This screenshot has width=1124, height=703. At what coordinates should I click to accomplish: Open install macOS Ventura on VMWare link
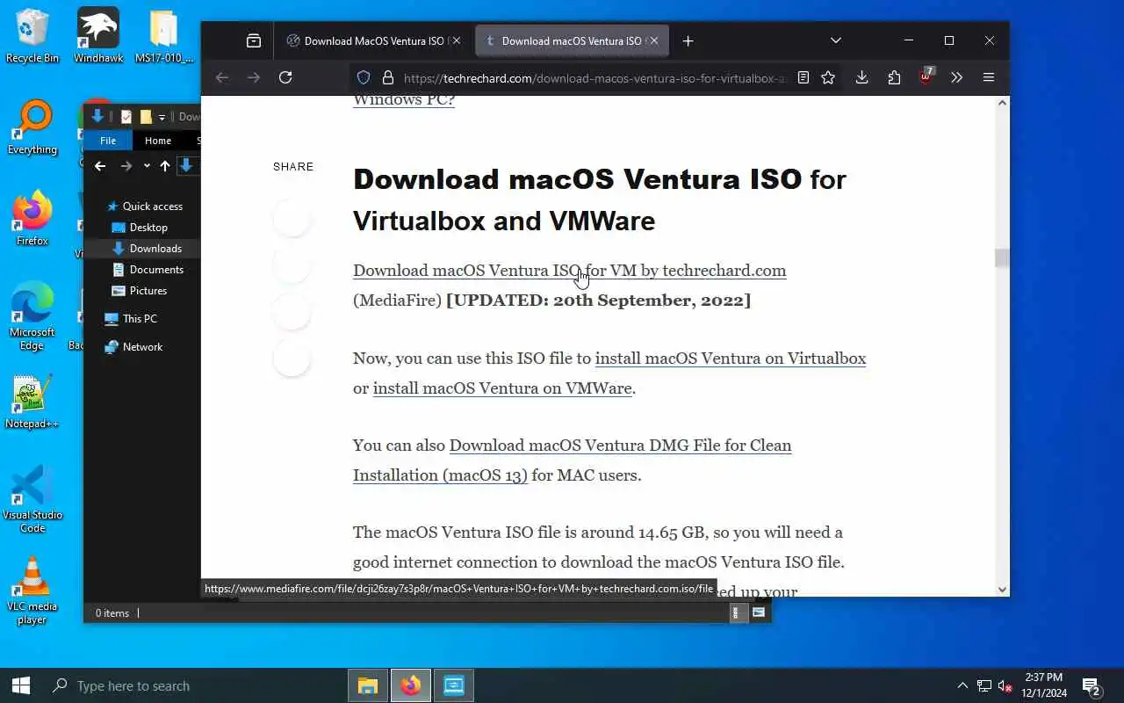(502, 388)
